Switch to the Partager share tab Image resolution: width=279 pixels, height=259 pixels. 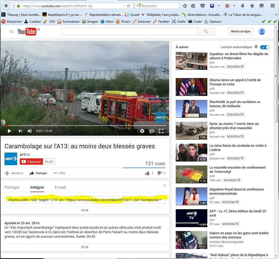point(12,187)
